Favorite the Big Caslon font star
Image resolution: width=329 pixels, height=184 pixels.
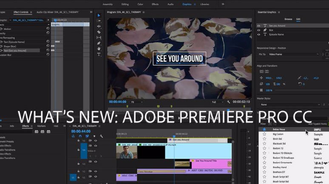tap(264, 134)
